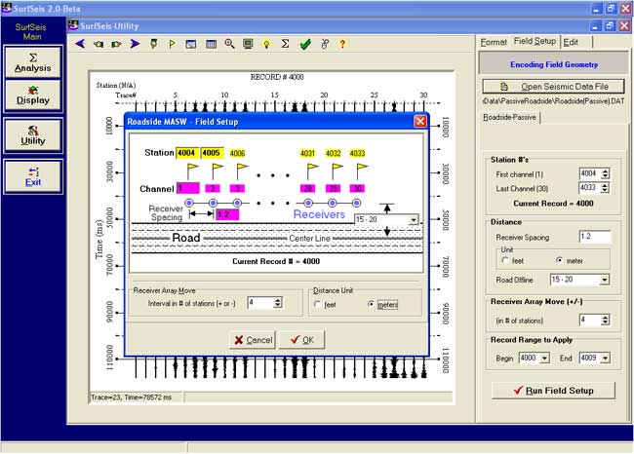
Task: Click the Run Field Setup button
Action: [x=553, y=391]
